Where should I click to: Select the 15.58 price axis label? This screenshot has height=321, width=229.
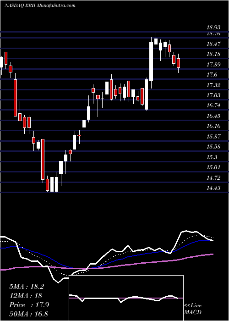213,147
